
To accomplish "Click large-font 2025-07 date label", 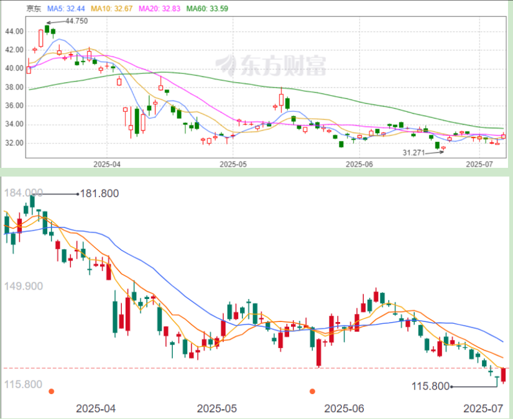I will (x=483, y=408).
